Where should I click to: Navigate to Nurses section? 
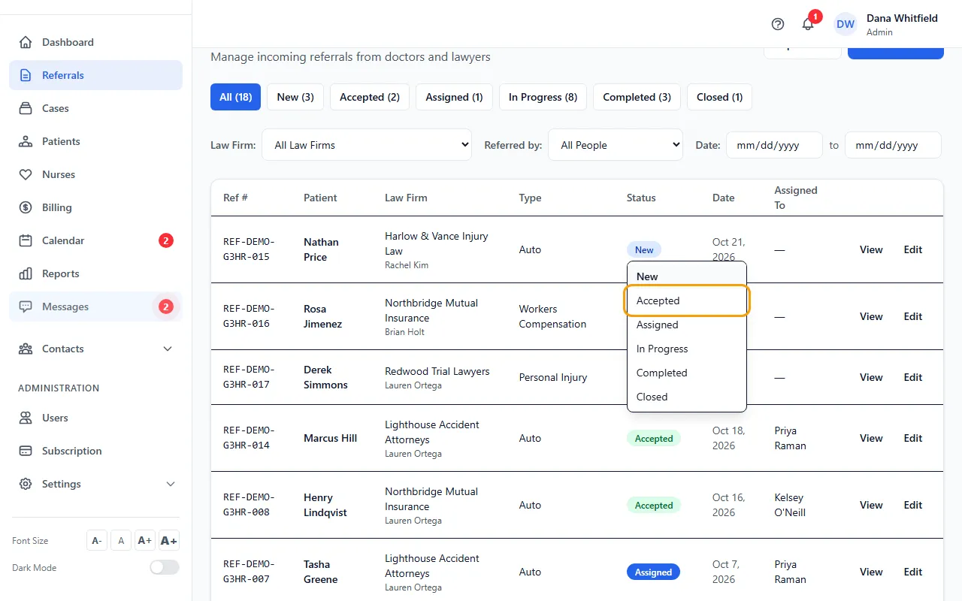tap(95, 174)
